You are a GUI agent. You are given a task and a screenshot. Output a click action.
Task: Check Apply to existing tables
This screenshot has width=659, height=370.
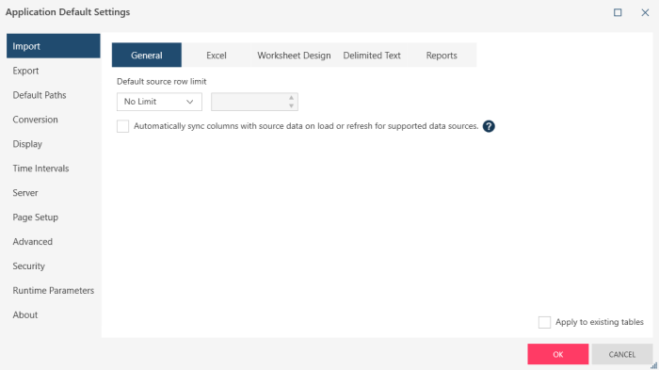click(544, 322)
